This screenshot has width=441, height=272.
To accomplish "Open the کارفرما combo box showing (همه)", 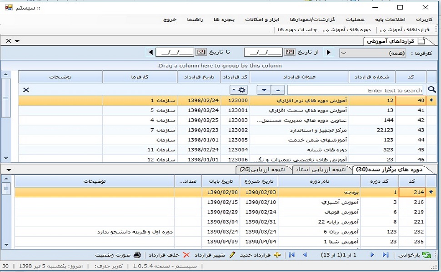I will 373,53.
